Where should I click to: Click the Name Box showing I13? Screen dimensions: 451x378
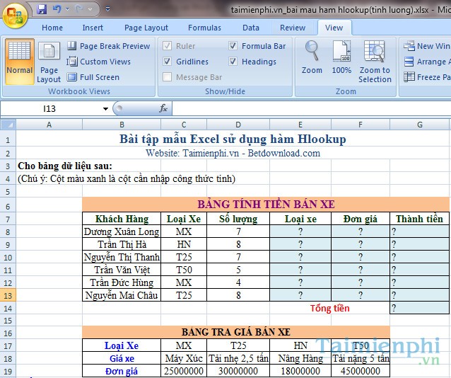click(x=50, y=108)
